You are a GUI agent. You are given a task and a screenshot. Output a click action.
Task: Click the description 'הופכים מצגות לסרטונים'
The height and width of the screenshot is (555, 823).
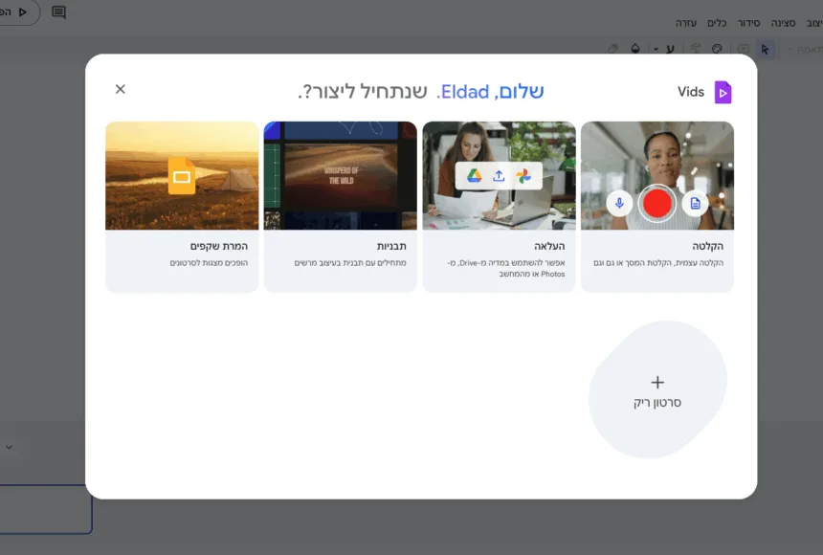pos(209,262)
